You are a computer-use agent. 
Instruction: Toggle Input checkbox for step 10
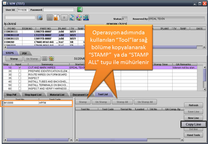(x=20, y=68)
